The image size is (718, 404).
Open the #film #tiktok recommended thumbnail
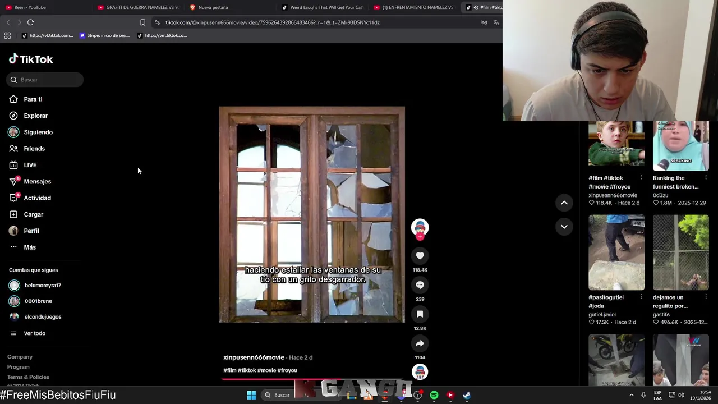tap(616, 144)
